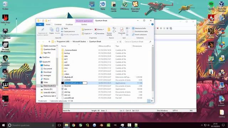Viewport: 228px width, 128px height.
Task: Sort files by the Nome column
Action: coord(63,46)
